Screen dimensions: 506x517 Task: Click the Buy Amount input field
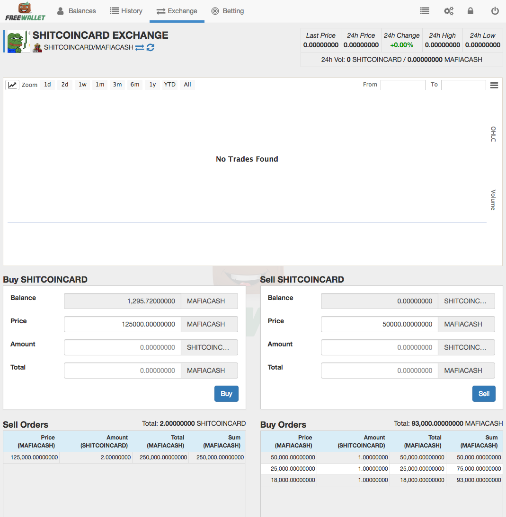(123, 347)
